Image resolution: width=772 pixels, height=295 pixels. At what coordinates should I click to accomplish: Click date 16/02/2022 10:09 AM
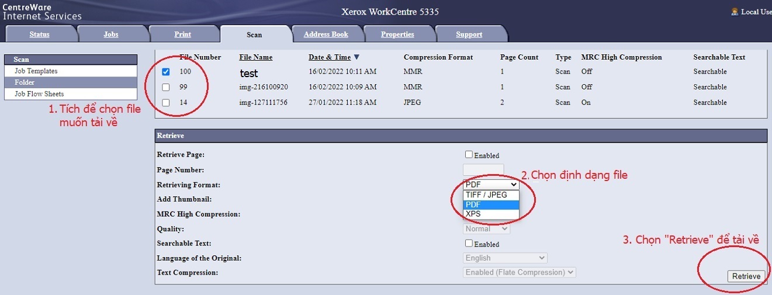point(342,87)
